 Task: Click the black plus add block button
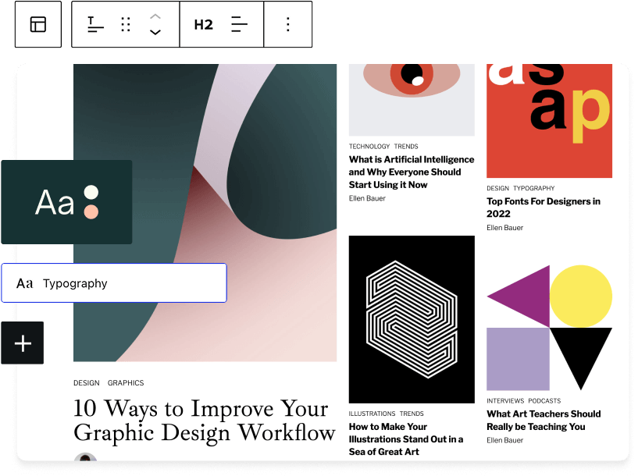[x=23, y=343]
